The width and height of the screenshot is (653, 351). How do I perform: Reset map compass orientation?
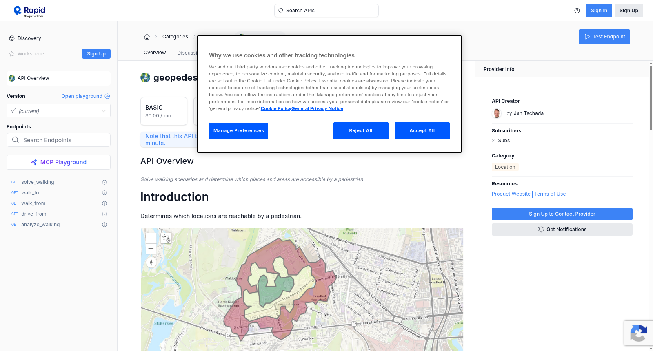[x=151, y=262]
